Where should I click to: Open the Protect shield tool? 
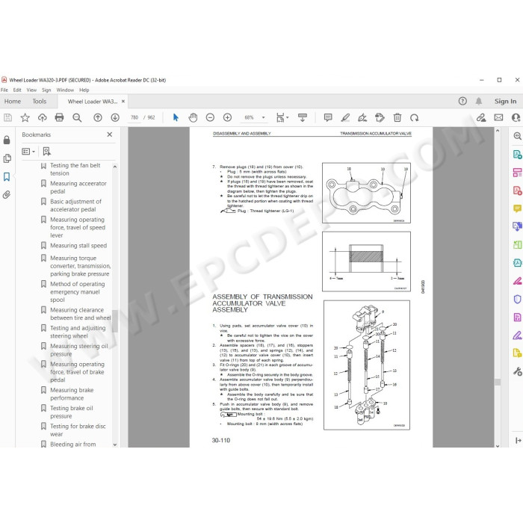click(x=517, y=299)
